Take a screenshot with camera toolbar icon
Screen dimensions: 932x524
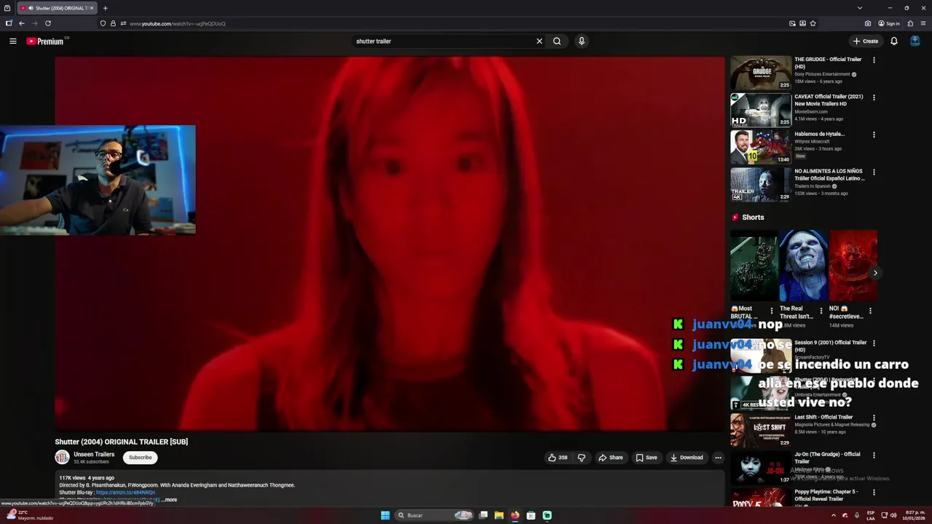[868, 23]
